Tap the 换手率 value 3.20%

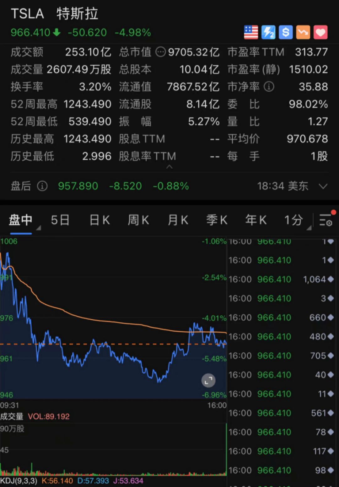pyautogui.click(x=95, y=87)
